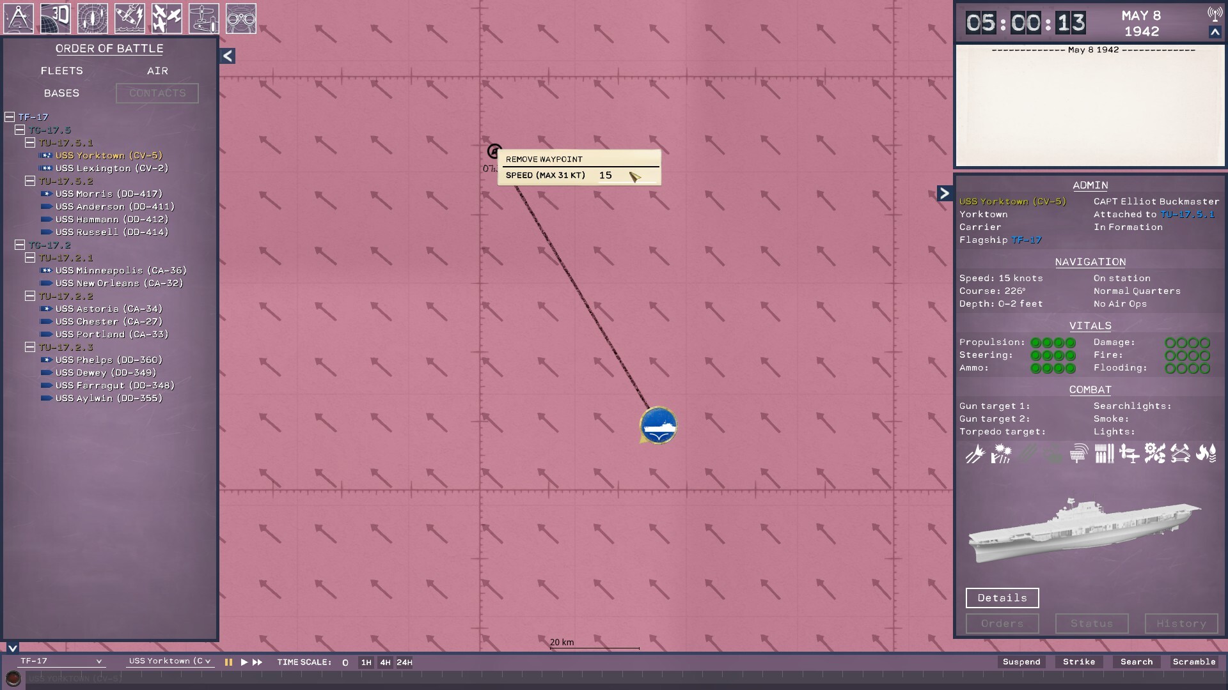Viewport: 1228px width, 690px height.
Task: Click the Scramble button
Action: (1194, 662)
